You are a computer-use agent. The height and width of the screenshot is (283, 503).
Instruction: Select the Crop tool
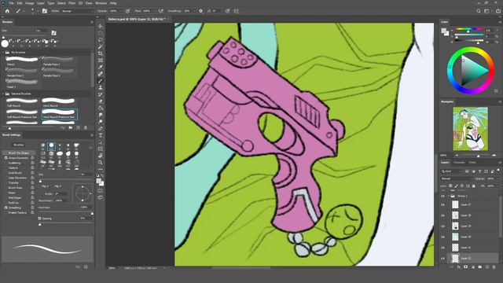(101, 53)
